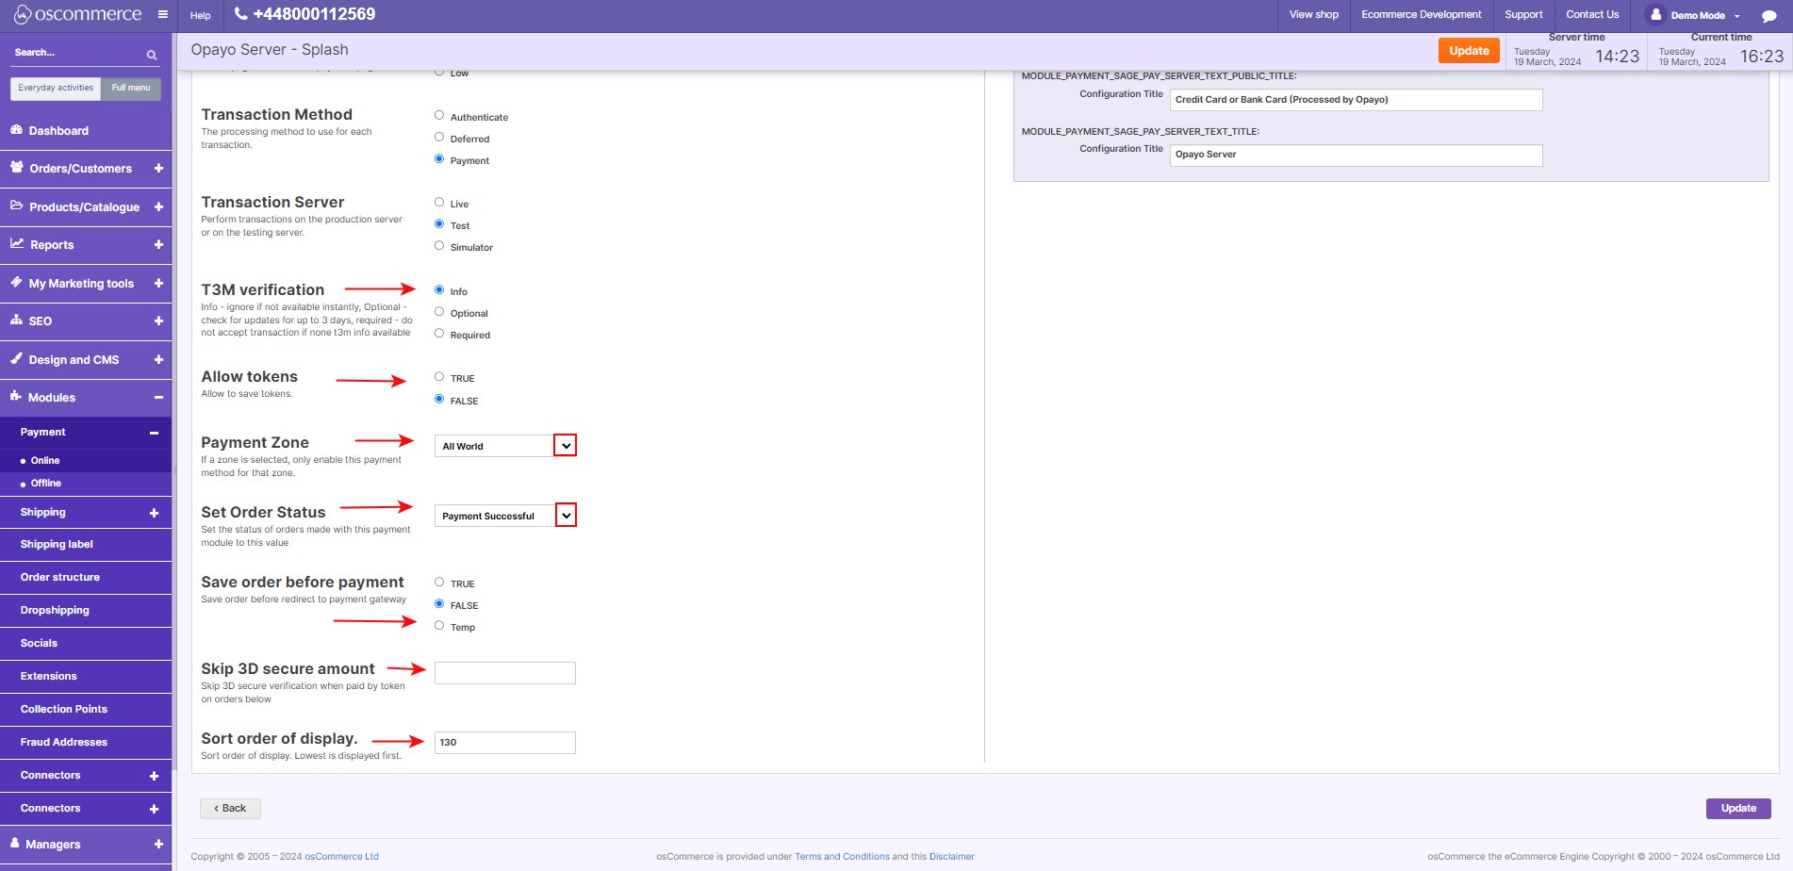Screen dimensions: 1793x871
Task: Set T3M verification to Required
Action: coord(439,333)
